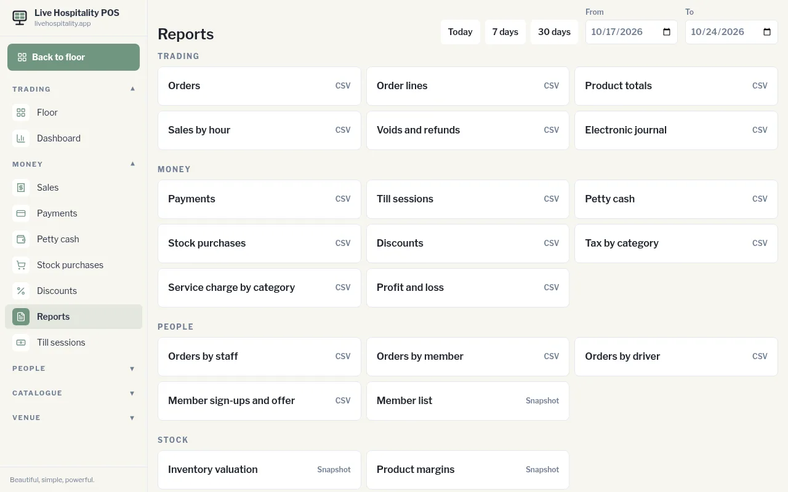Click the Floor grid icon in sidebar
This screenshot has height=492, width=788.
click(21, 113)
